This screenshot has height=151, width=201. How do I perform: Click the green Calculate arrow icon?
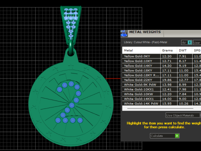point(177,136)
